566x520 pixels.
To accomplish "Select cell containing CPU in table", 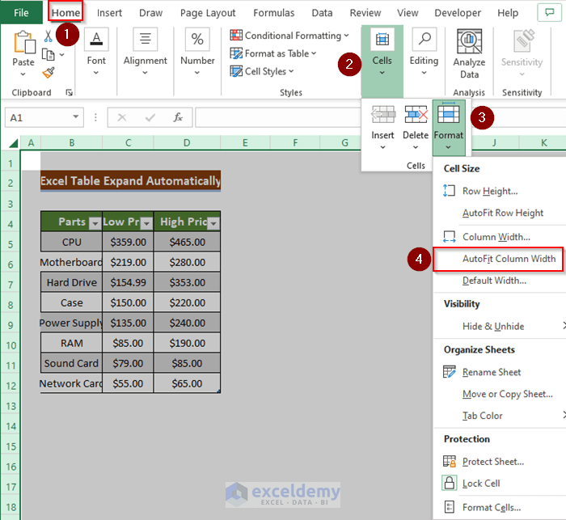I will tap(71, 242).
